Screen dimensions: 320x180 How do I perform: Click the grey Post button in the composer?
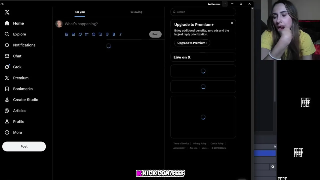click(155, 34)
